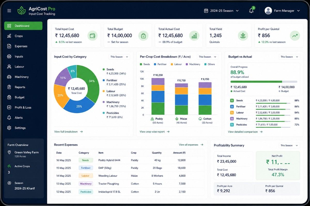Click the location pin icon for Green Valley Farm

[10, 152]
